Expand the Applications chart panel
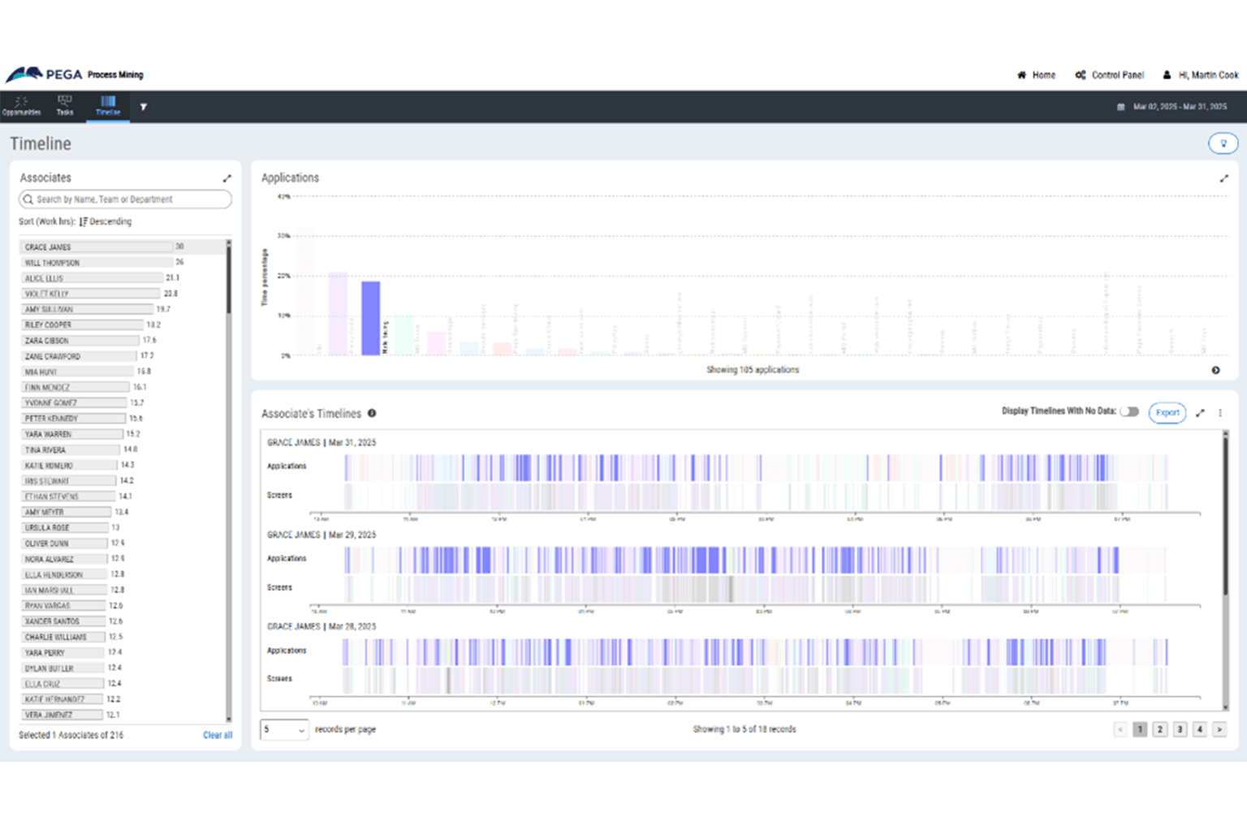Viewport: 1247px width, 821px height. pos(1223,178)
